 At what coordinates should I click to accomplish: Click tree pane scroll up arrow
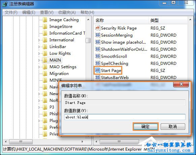(x=88, y=20)
